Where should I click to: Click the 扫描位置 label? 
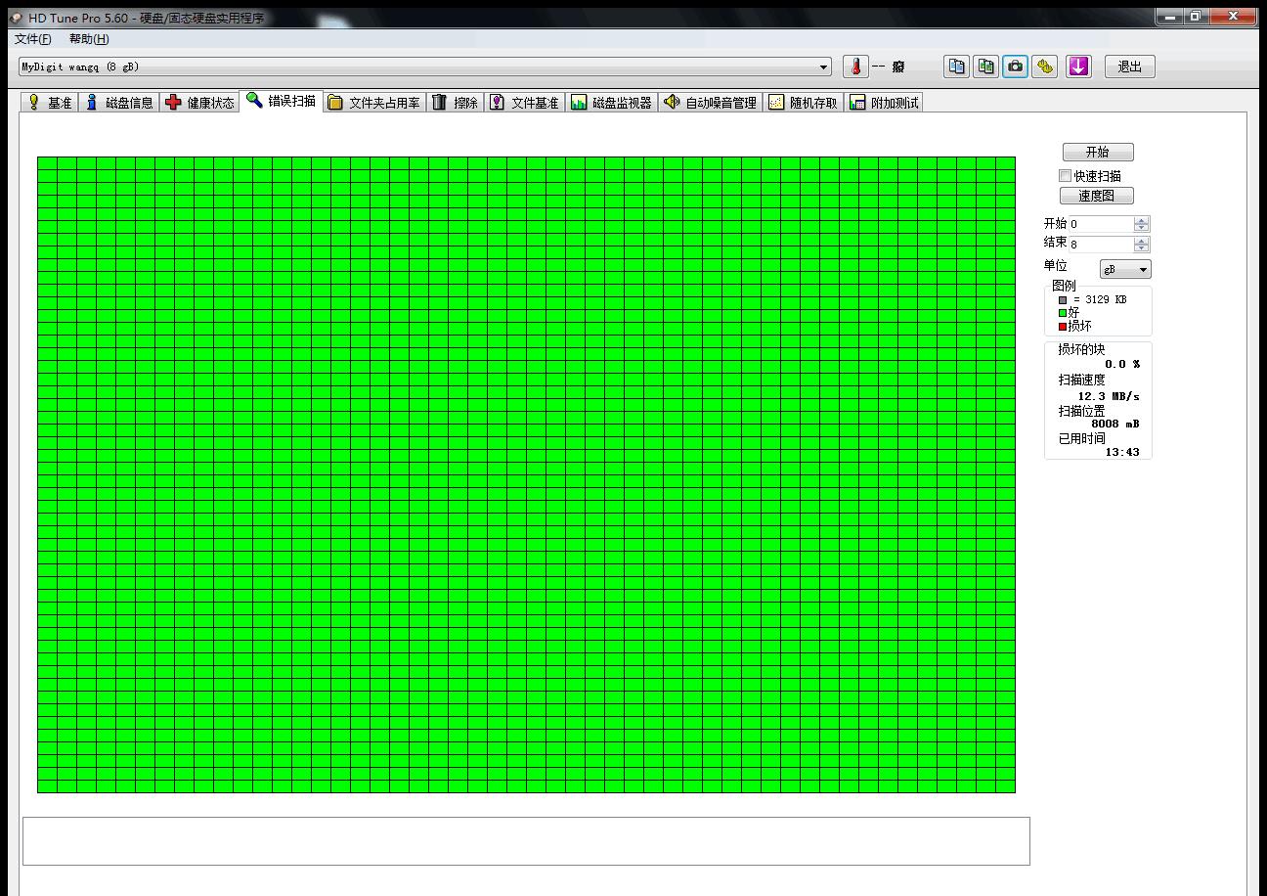[x=1081, y=411]
